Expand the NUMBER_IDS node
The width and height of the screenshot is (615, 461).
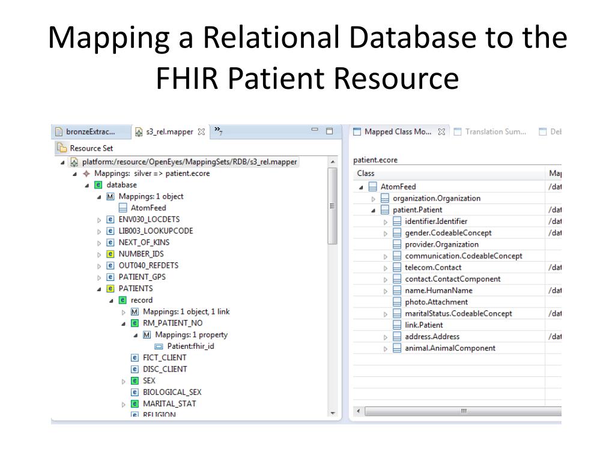coord(99,255)
